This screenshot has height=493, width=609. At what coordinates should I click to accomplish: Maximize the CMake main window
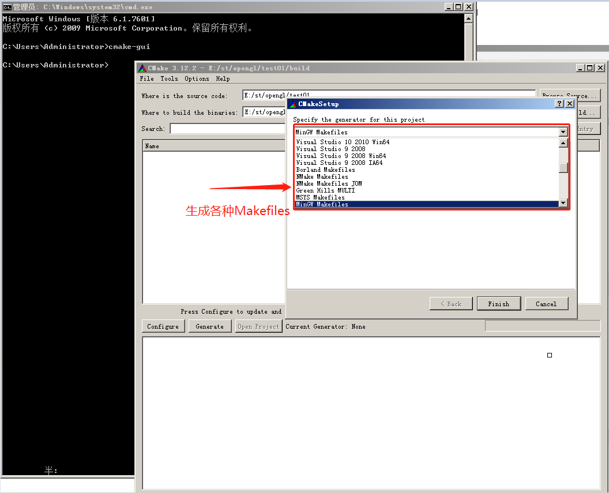pyautogui.click(x=589, y=68)
